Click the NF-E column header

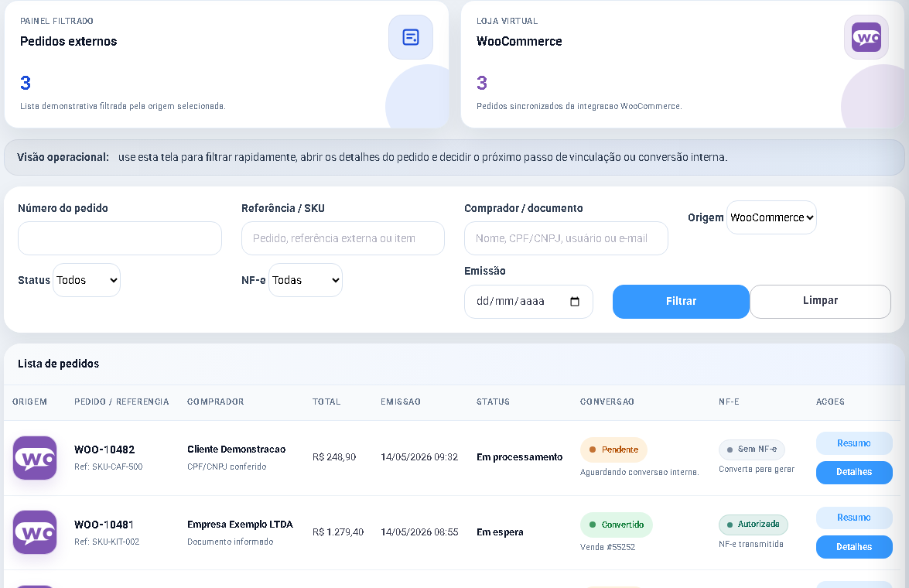729,402
